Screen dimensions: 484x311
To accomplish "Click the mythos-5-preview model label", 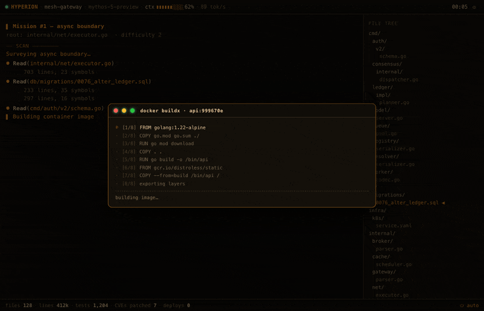I will tap(113, 7).
